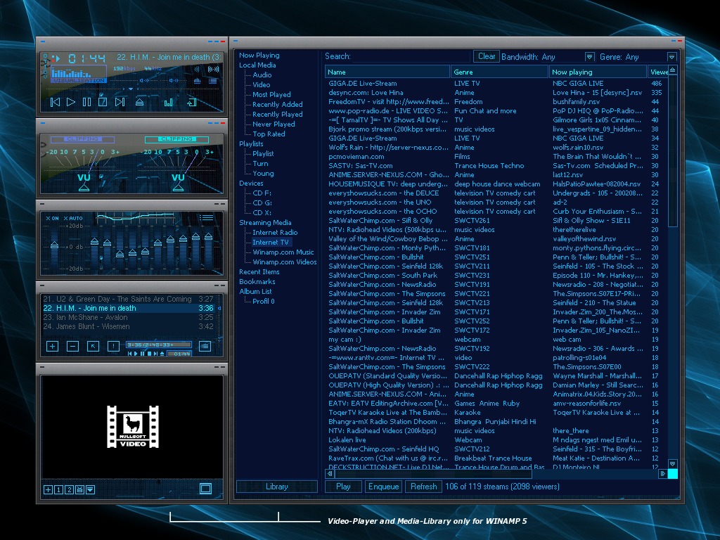Open the equalizer presets list icon

click(206, 218)
